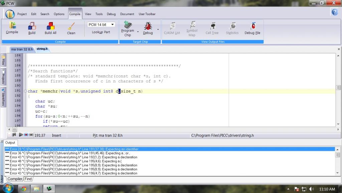Click the Compile icon in ribbon
This screenshot has width=342, height=193.
(x=12, y=28)
